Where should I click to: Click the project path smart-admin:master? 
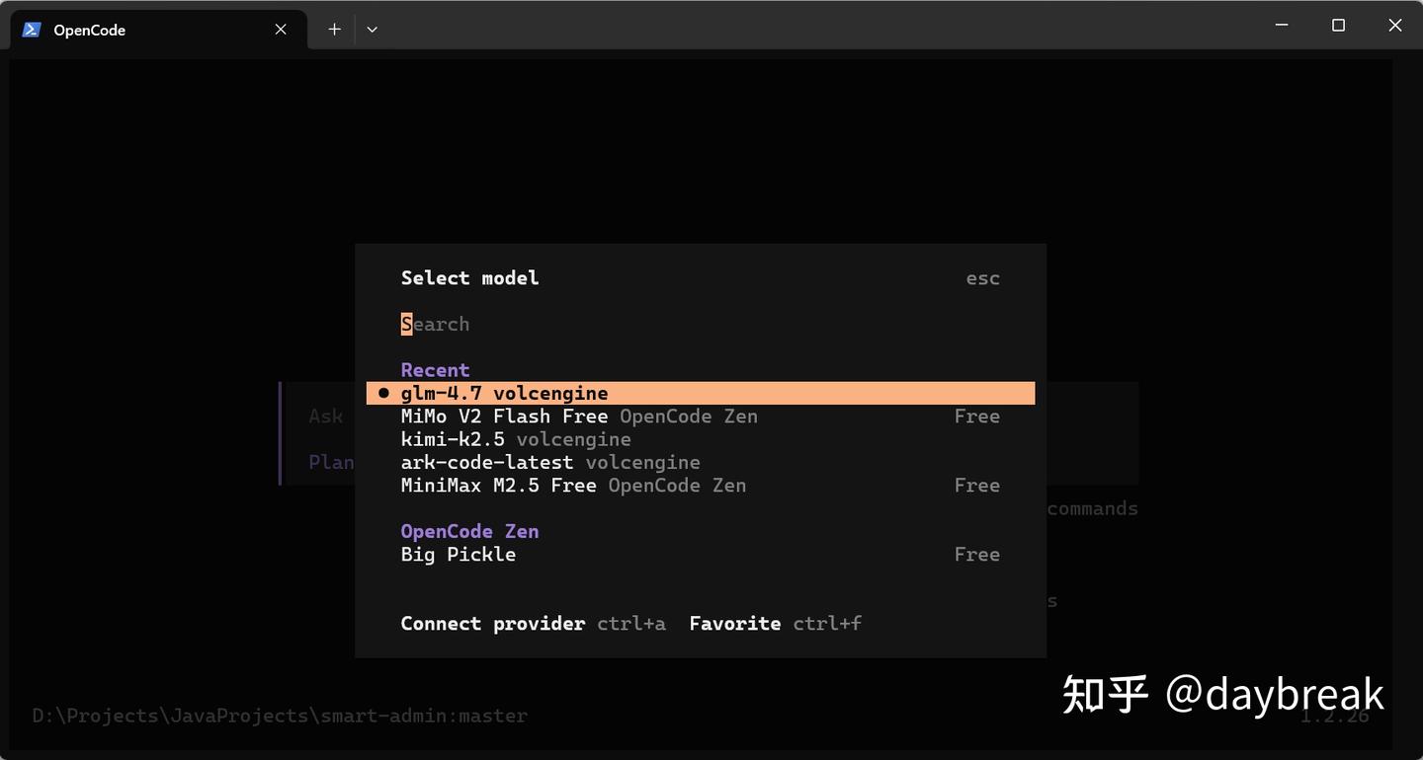pos(280,716)
